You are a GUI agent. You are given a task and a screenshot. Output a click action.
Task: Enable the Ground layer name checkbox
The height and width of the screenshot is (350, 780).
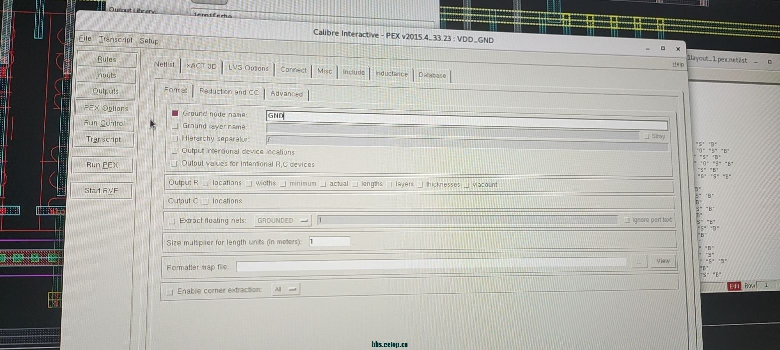175,126
